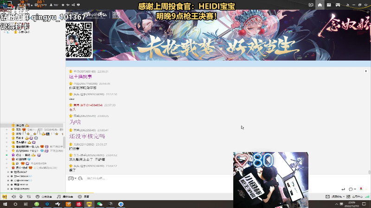Go to the home icon in the title bar
Screen dimensions: 371x208
pos(320,5)
